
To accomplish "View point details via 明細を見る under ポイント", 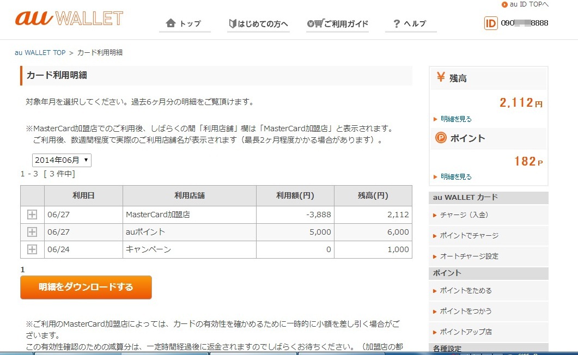I will [x=456, y=177].
